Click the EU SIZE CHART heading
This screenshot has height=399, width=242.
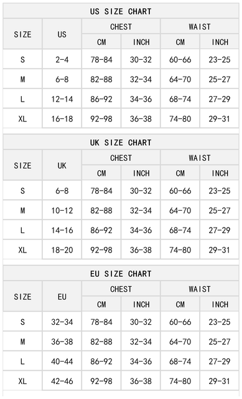(121, 274)
